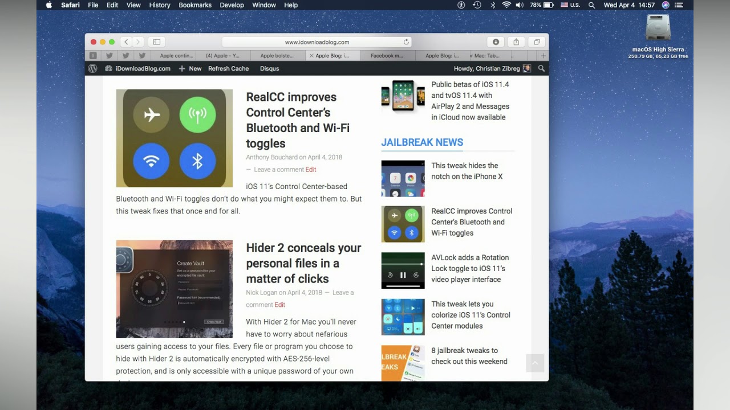Open the Safari menu in the menu bar

pyautogui.click(x=70, y=5)
